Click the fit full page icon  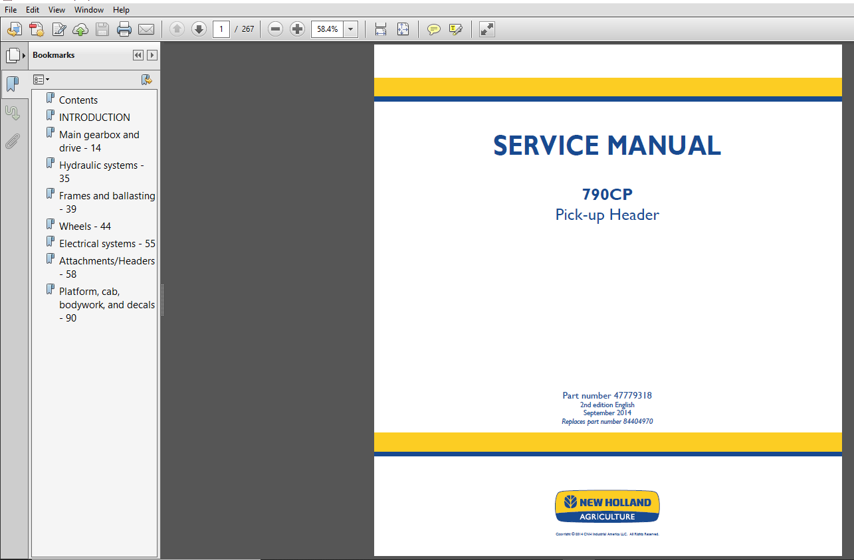point(403,29)
